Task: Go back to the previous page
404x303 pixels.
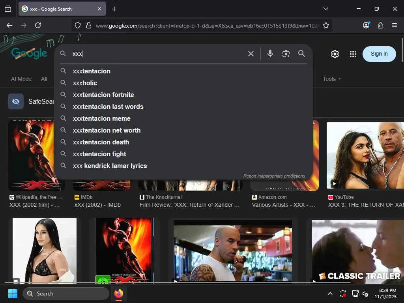Action: (9, 25)
